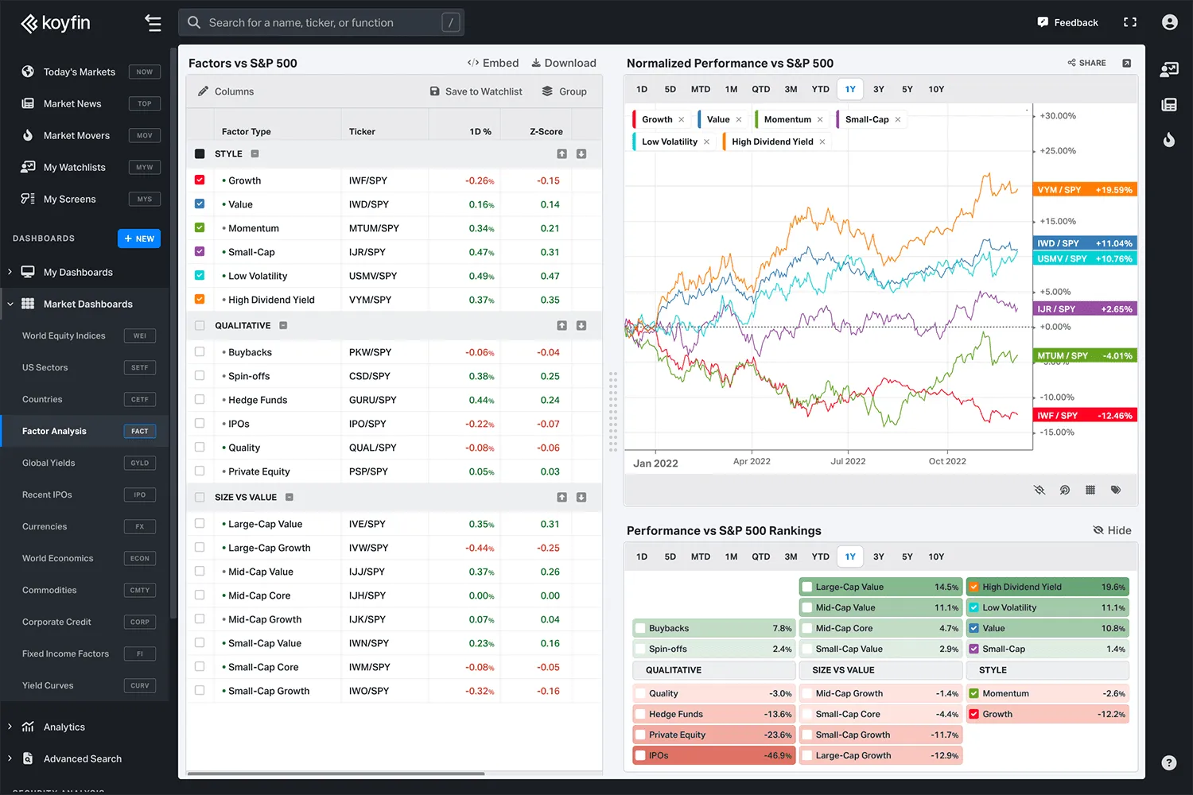The height and width of the screenshot is (795, 1193).
Task: Uncheck the Growth factor checkbox
Action: (x=200, y=180)
